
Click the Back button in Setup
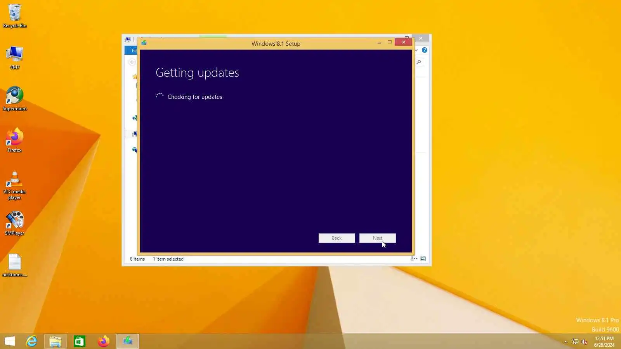tap(337, 238)
